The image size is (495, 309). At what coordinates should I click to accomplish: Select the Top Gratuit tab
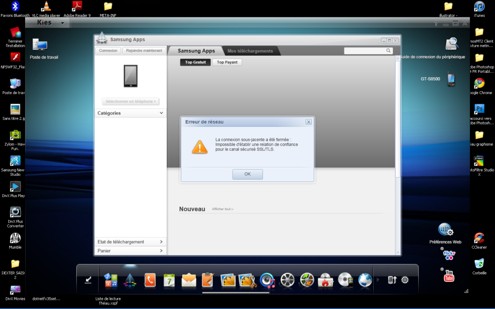click(x=195, y=62)
